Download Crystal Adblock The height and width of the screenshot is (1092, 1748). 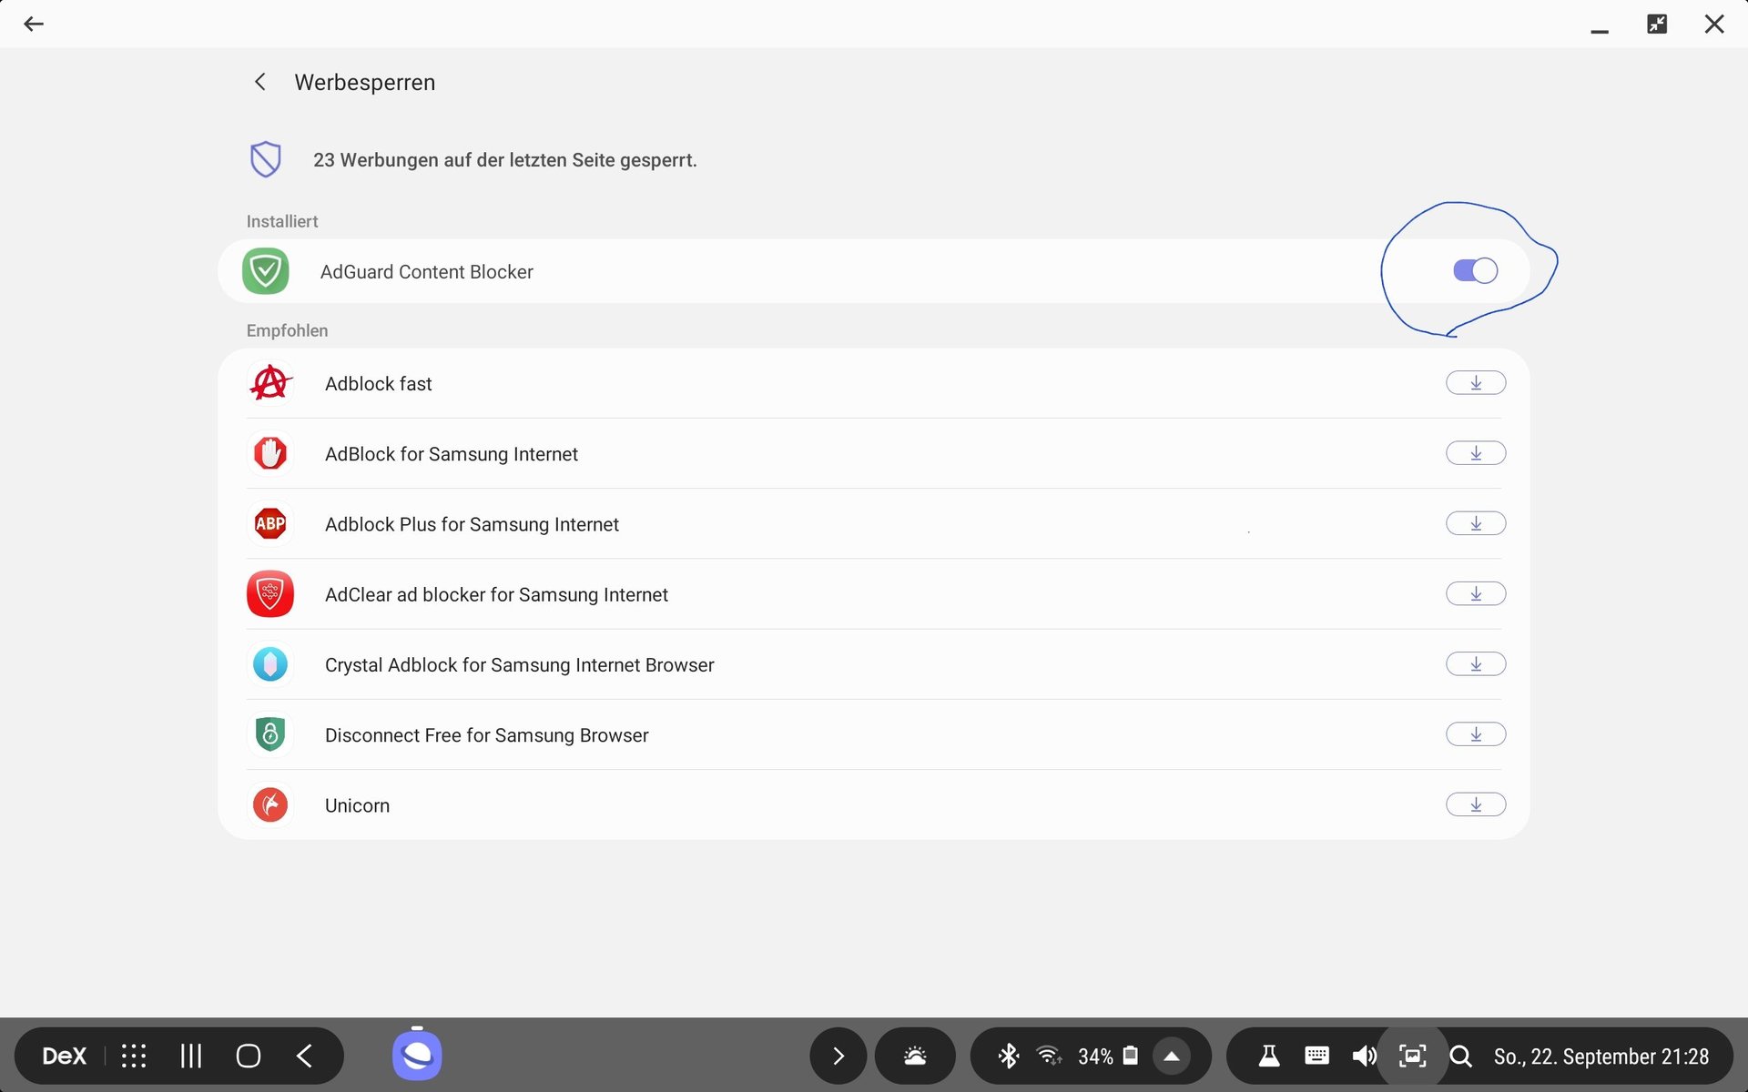(1476, 664)
